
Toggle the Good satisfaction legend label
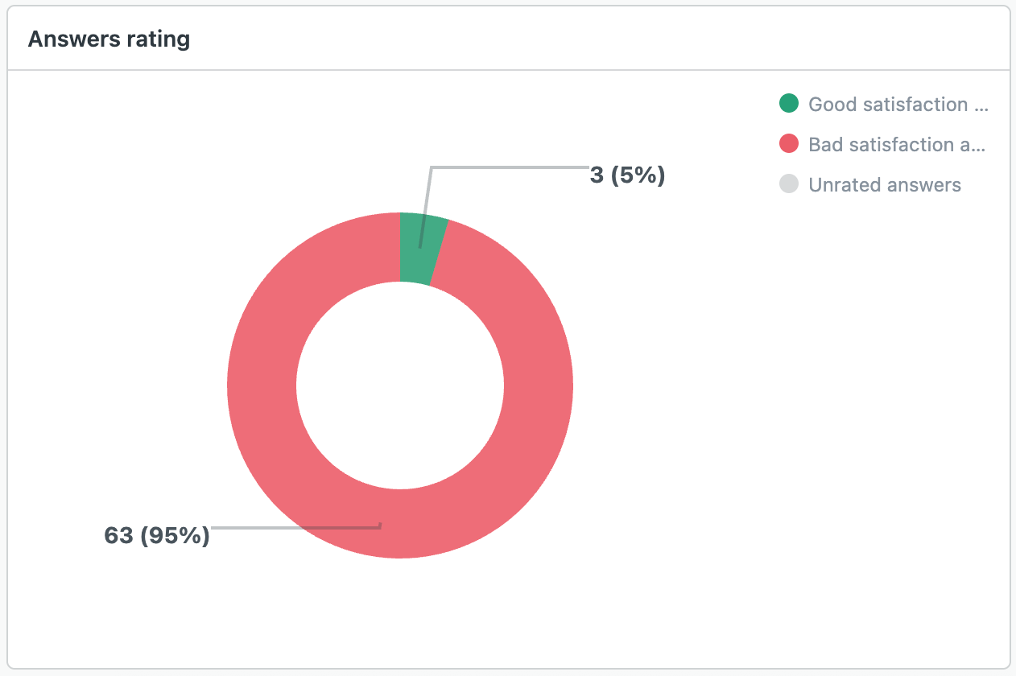[887, 104]
